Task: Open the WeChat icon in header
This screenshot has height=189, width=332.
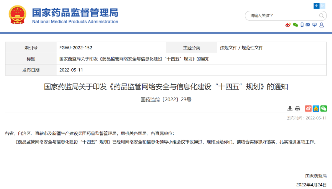Action: [x=295, y=25]
